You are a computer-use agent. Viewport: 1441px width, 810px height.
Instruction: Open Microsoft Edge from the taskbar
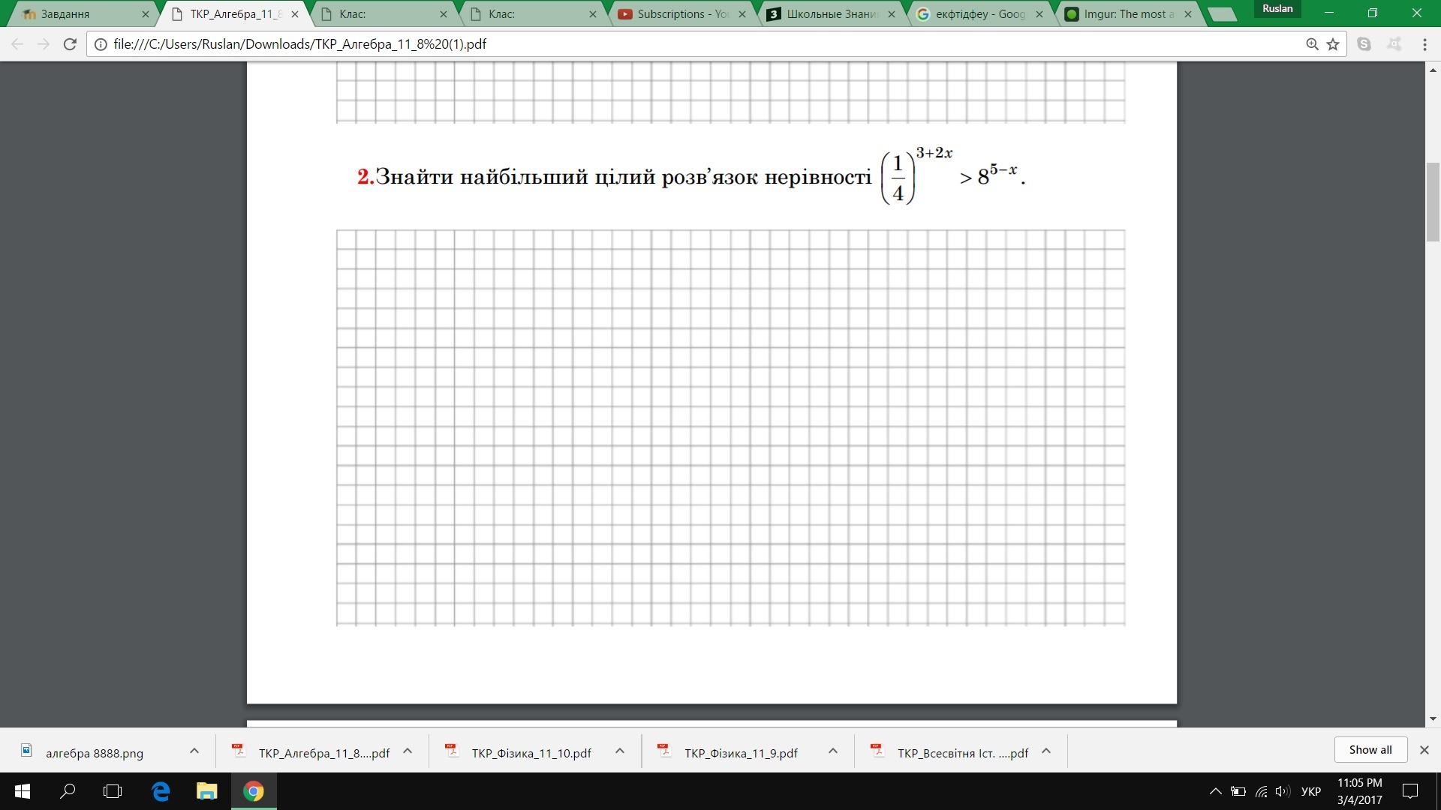[161, 791]
